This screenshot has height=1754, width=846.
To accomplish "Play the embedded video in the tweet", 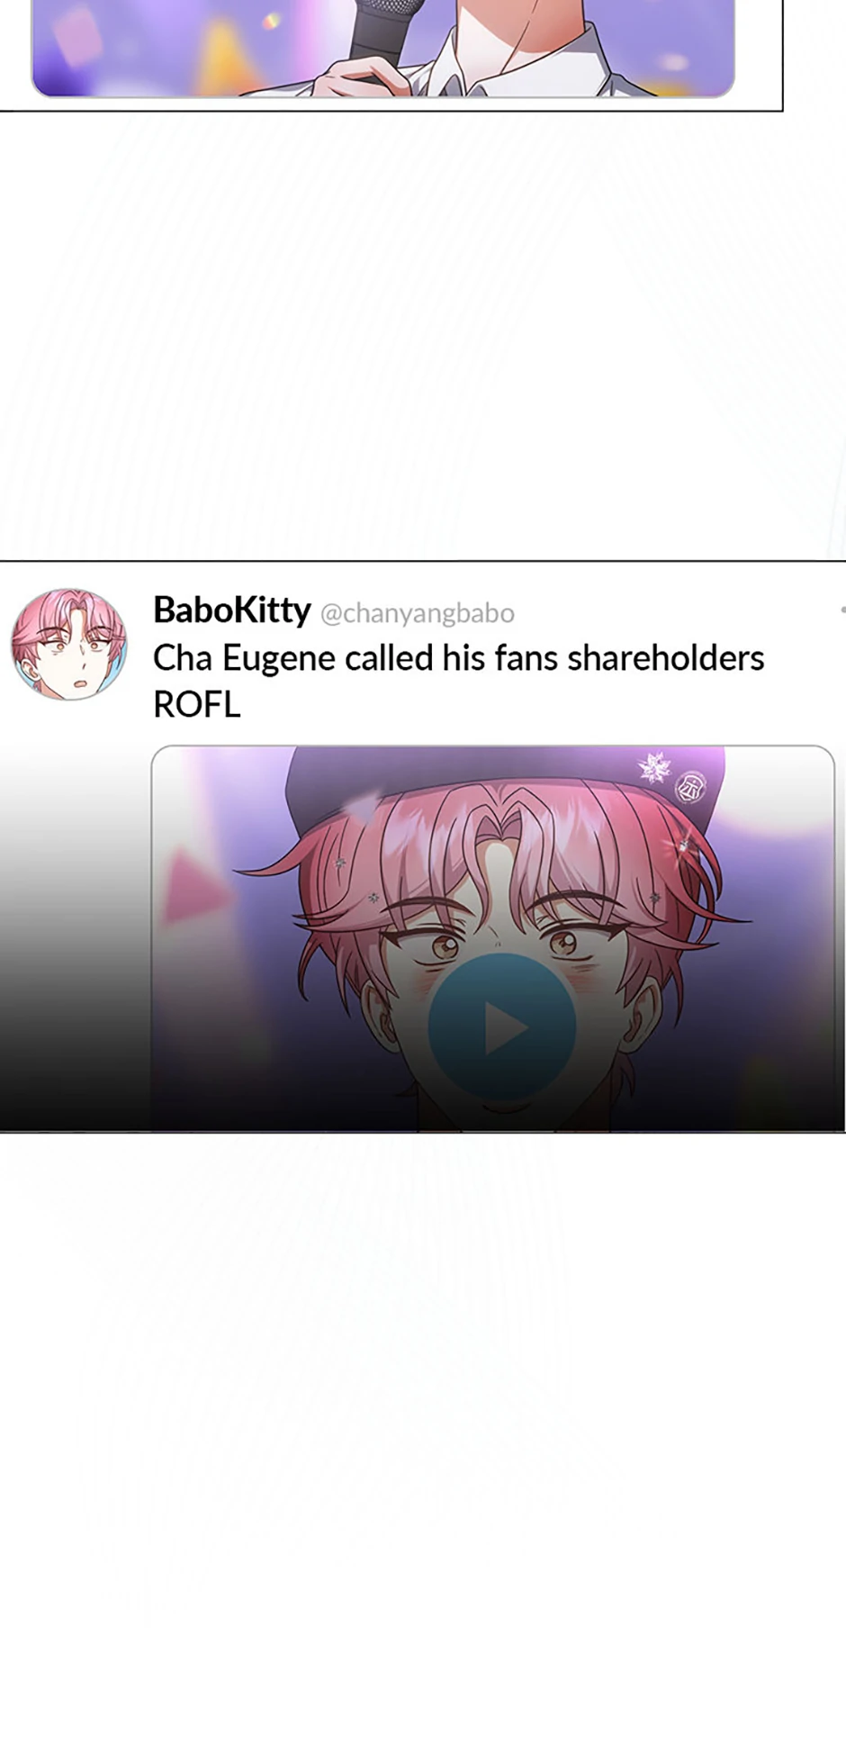I will coord(501,1026).
